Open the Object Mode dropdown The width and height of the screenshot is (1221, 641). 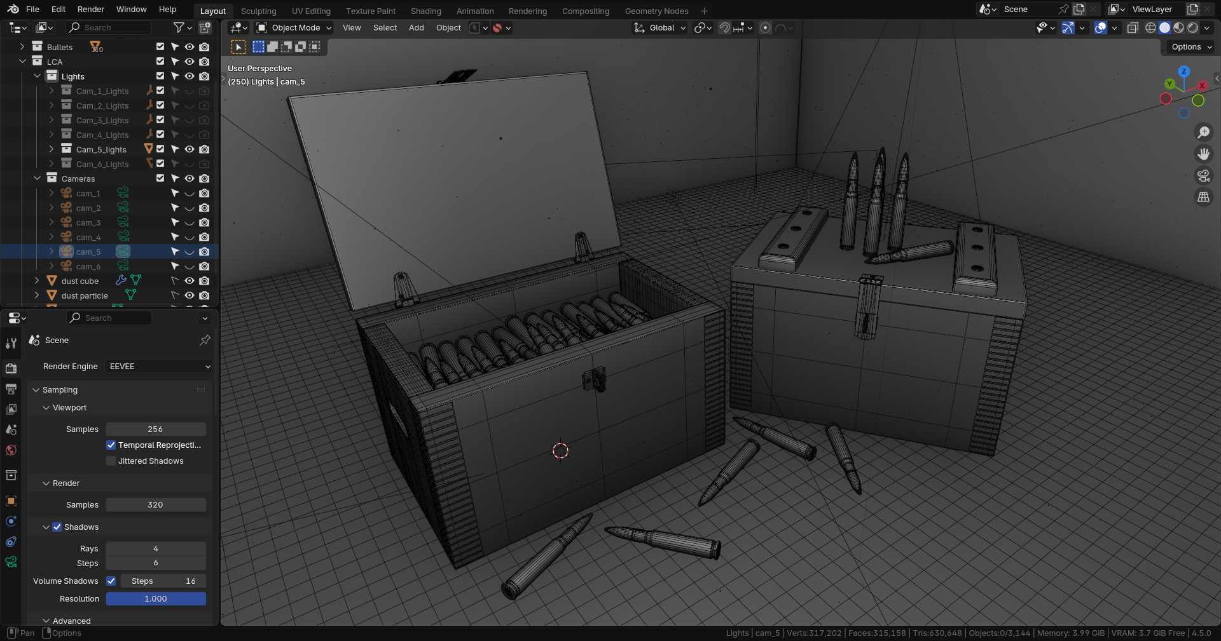294,28
